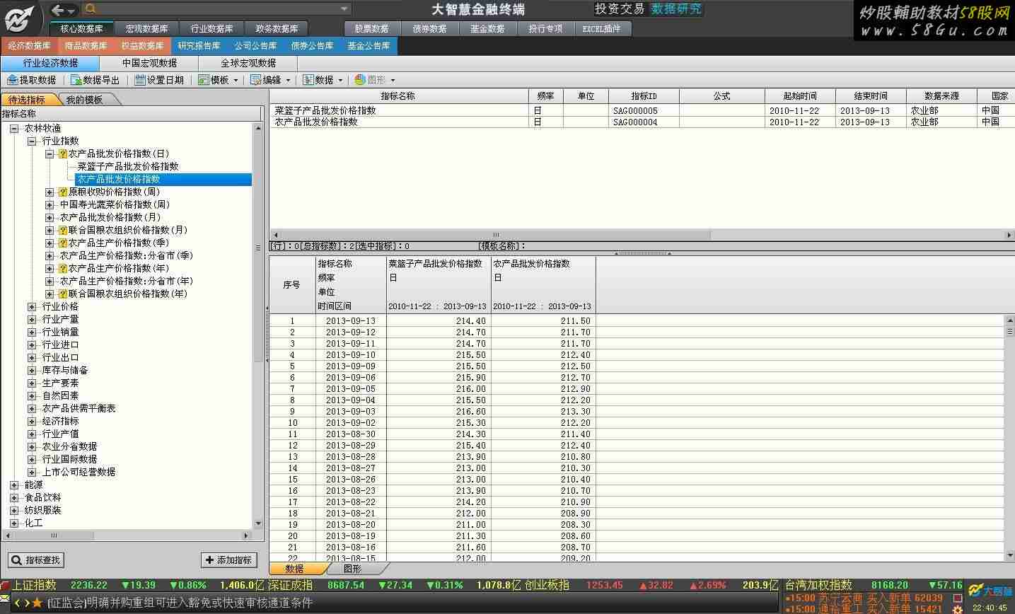Click the EXCEL插件 button
The image size is (1015, 614).
[x=602, y=29]
